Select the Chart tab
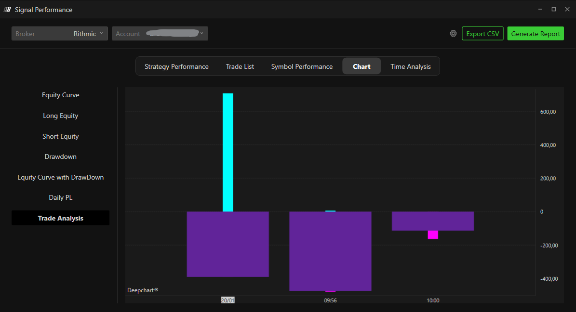Screen dimensions: 576x312 pyautogui.click(x=362, y=66)
